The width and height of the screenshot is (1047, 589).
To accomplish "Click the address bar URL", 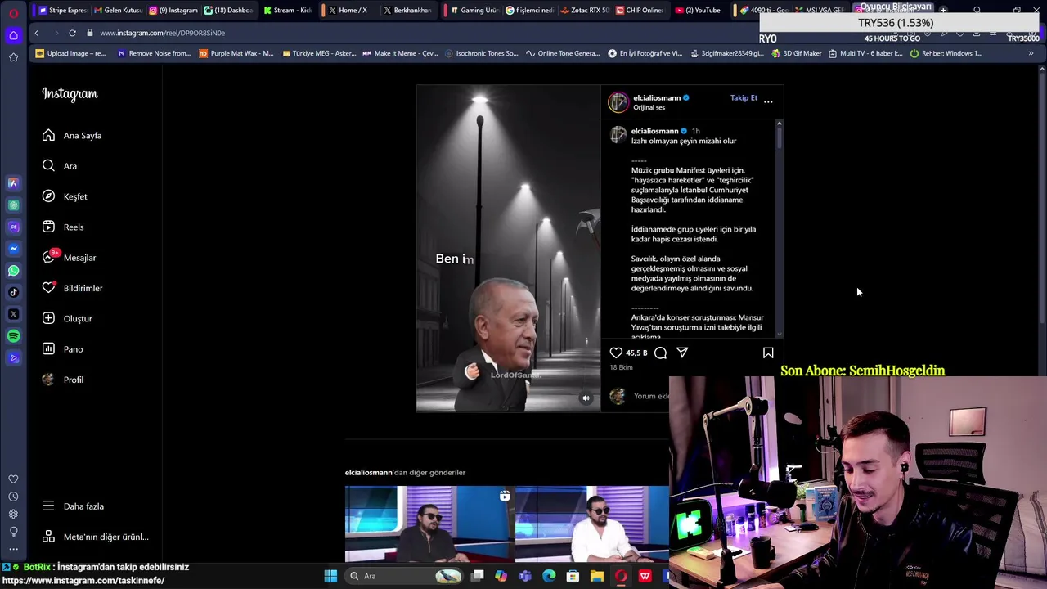I will coord(162,33).
